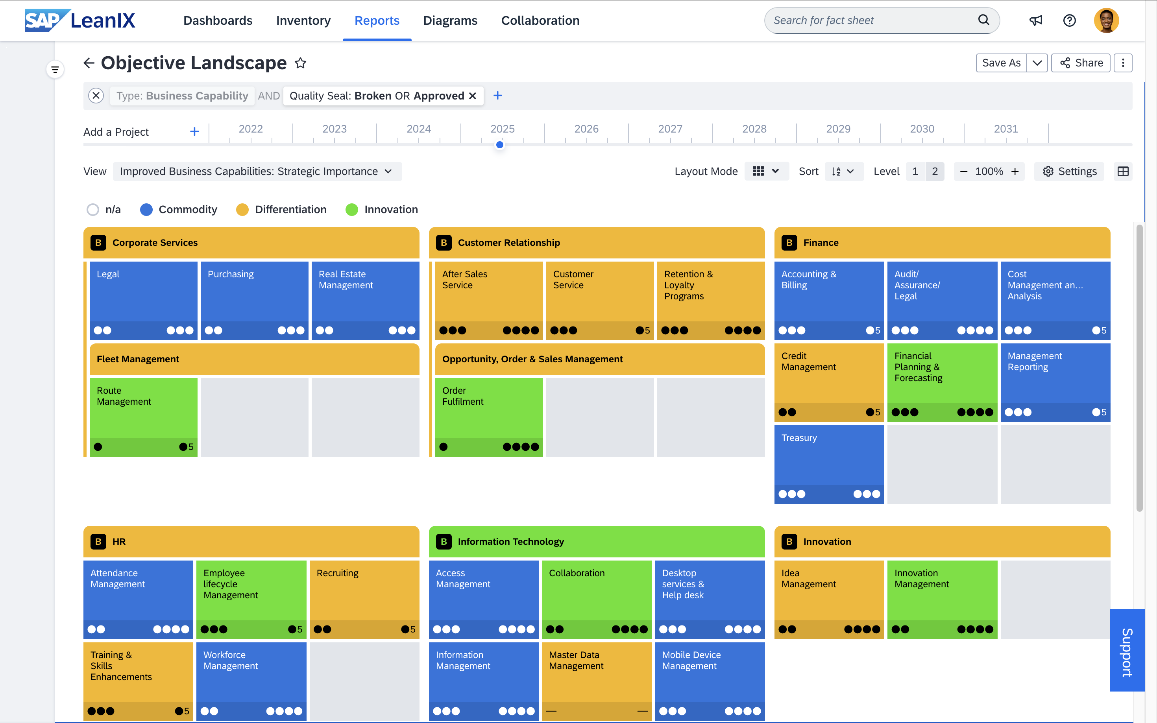Image resolution: width=1157 pixels, height=723 pixels.
Task: Open the help question mark icon
Action: (1070, 20)
